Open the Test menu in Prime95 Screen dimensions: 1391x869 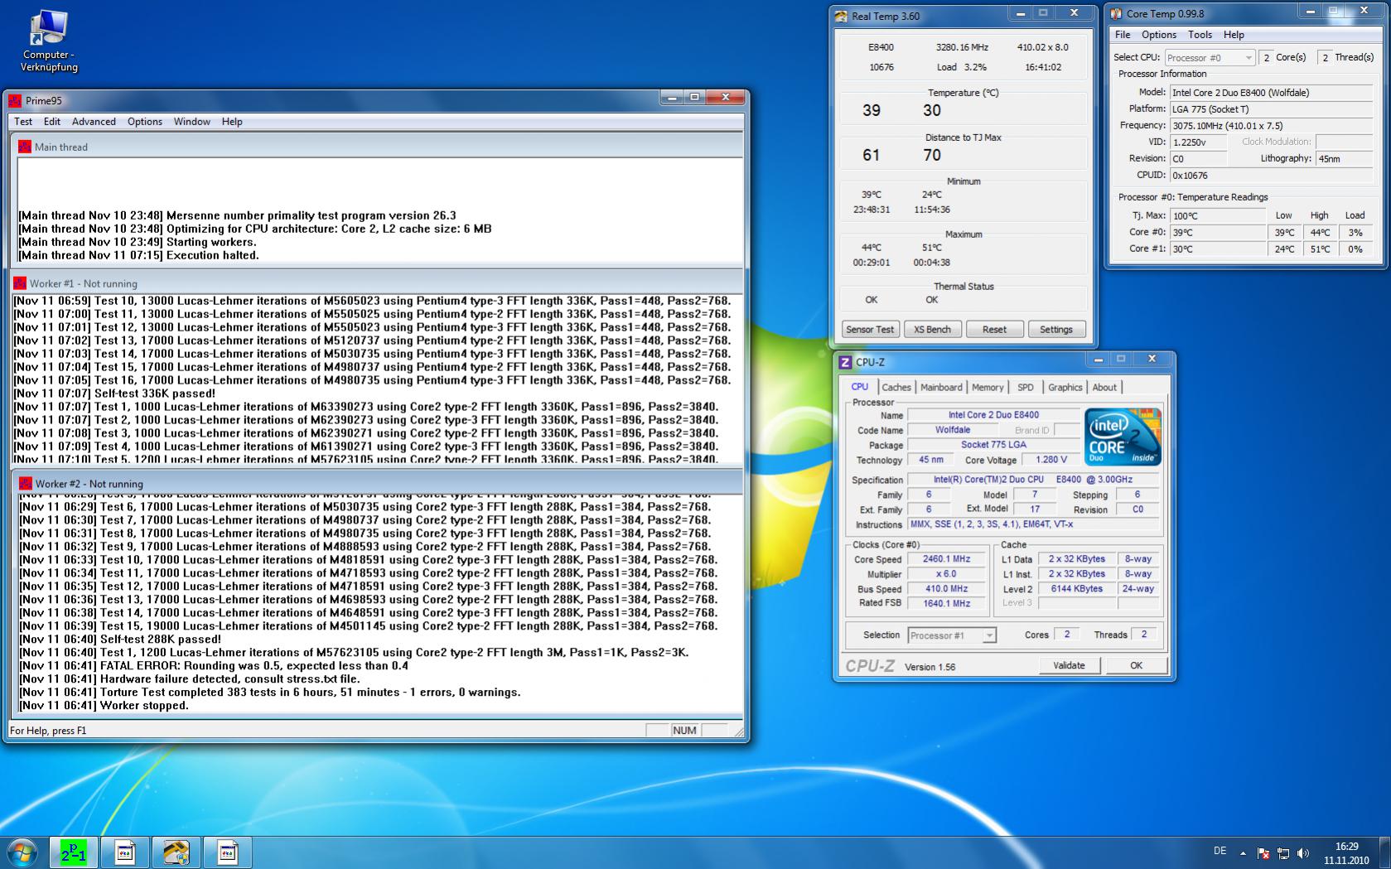coord(23,121)
